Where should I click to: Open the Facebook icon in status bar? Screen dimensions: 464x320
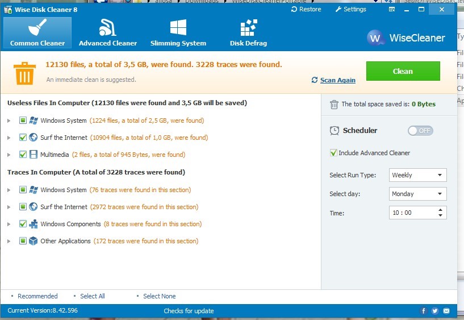pyautogui.click(x=424, y=311)
